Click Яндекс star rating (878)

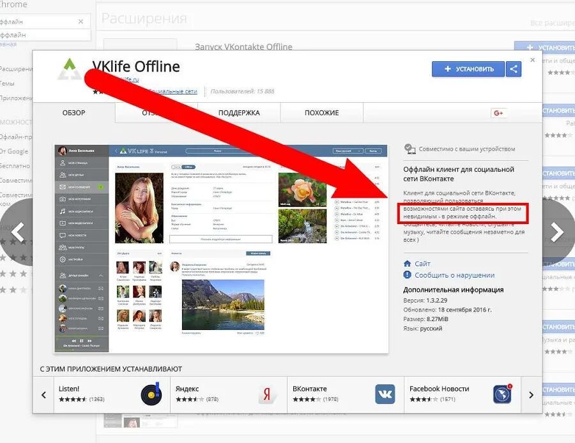coord(197,399)
